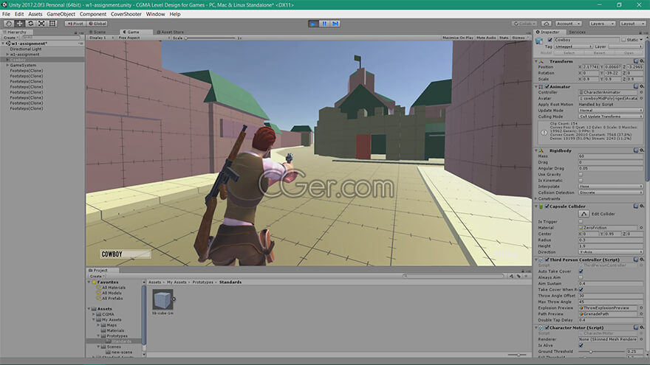650x365 pixels.
Task: Open collider Direction dropdown (Y-Axis)
Action: click(x=611, y=252)
